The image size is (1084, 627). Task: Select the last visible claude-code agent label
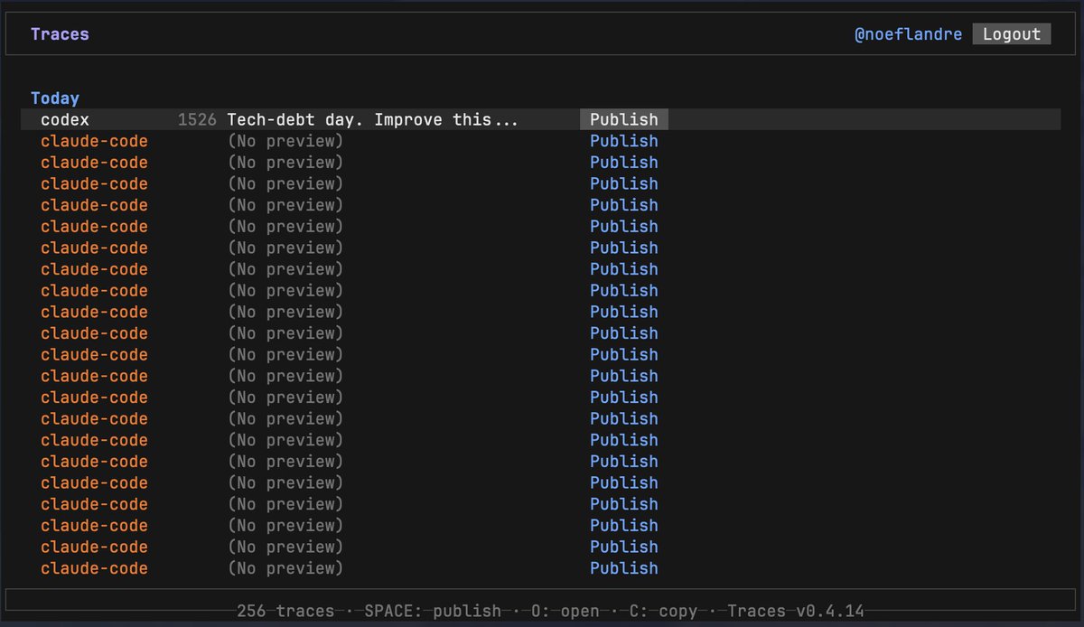click(x=94, y=568)
